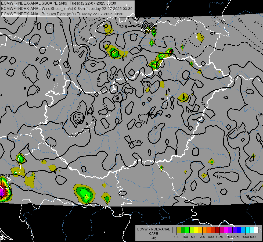Click the 25 wind shear contour label

(36, 44)
